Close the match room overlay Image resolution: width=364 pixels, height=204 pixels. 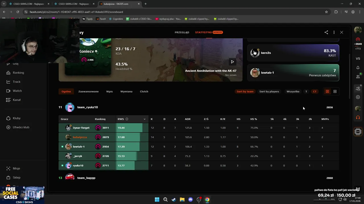342,32
